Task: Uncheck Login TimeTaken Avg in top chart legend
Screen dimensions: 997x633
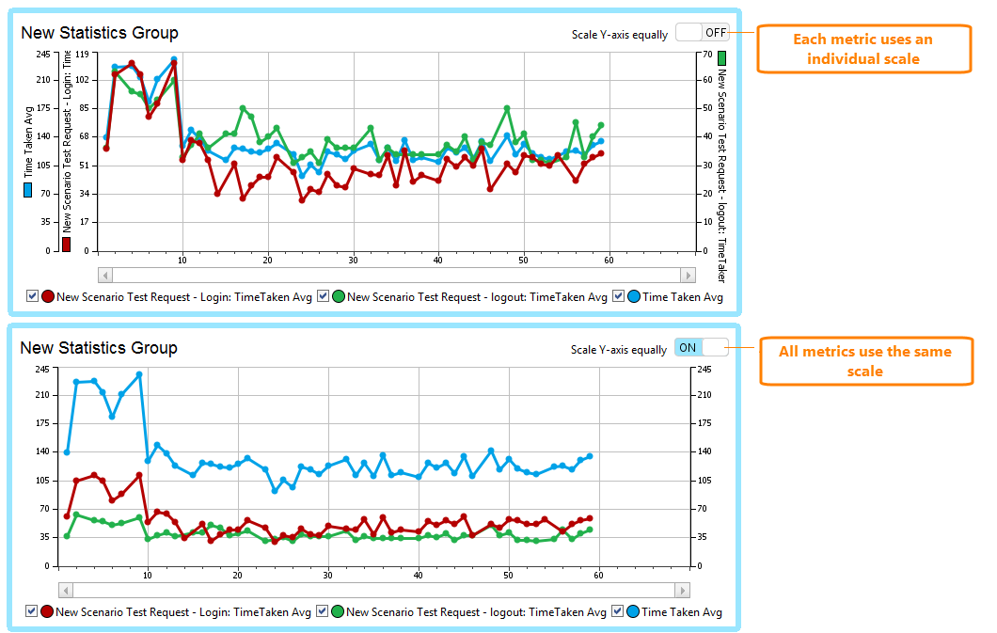Action: click(33, 296)
